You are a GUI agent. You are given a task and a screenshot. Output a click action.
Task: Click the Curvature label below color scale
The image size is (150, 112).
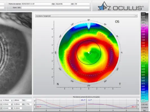click(x=144, y=108)
